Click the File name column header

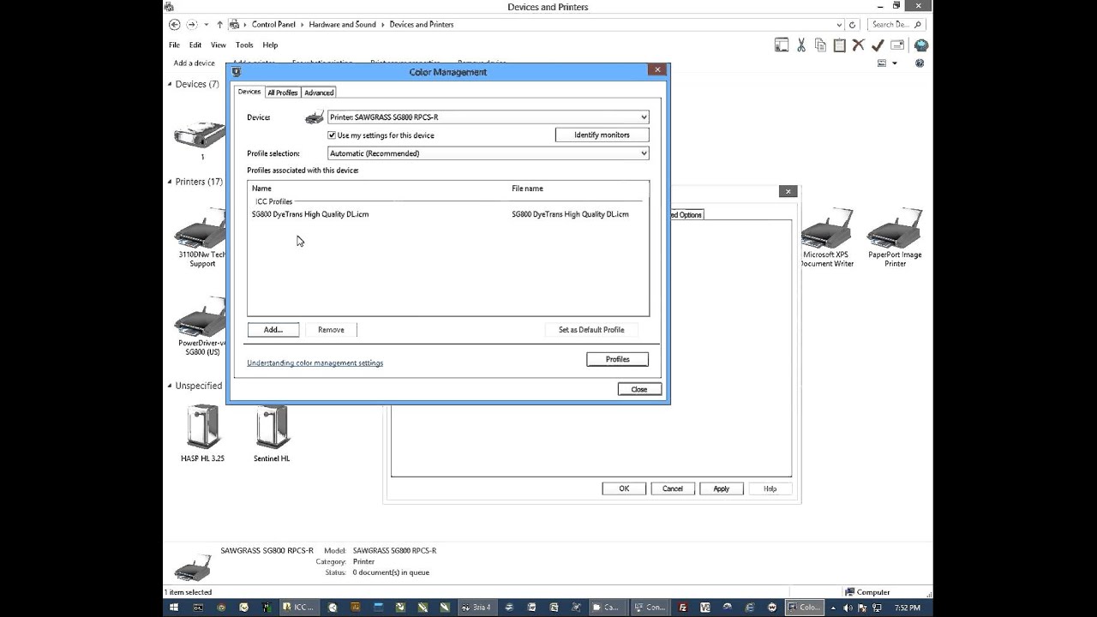coord(527,189)
